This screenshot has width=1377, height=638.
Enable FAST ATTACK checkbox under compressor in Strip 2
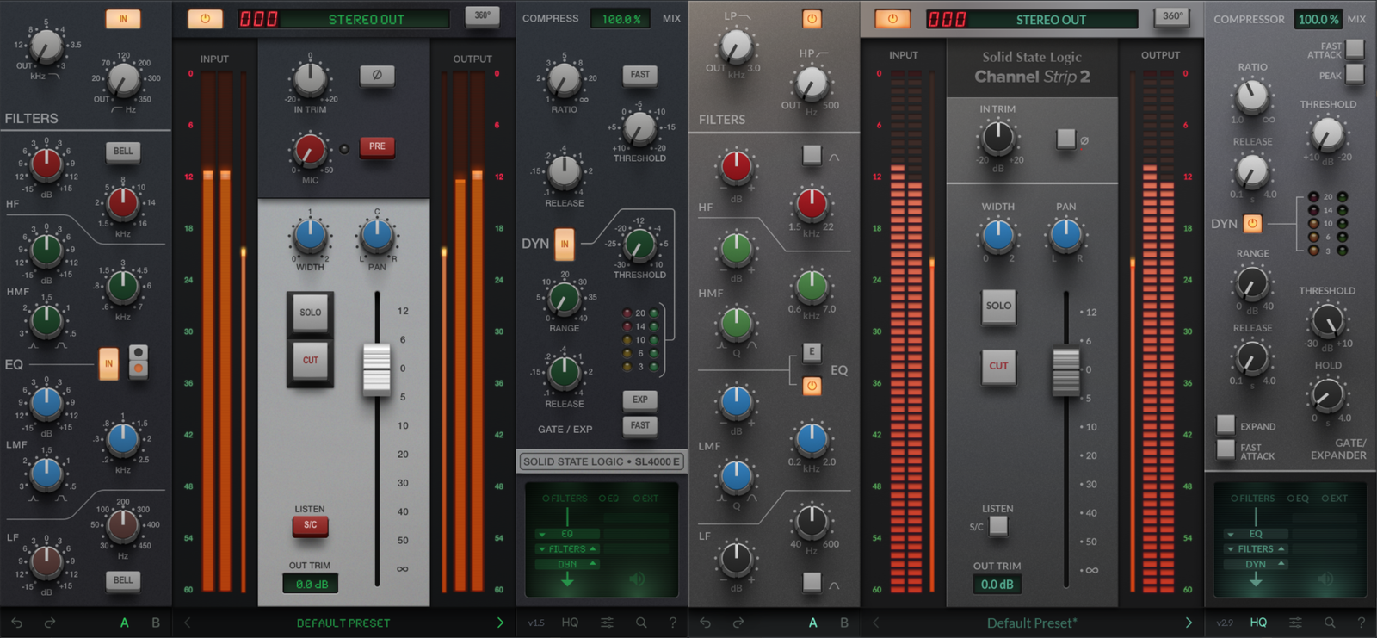[1355, 47]
